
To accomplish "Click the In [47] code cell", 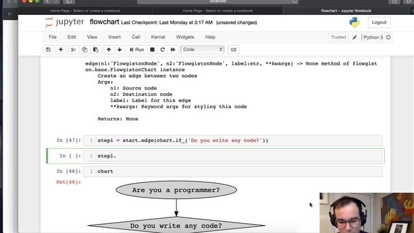I will (x=233, y=140).
